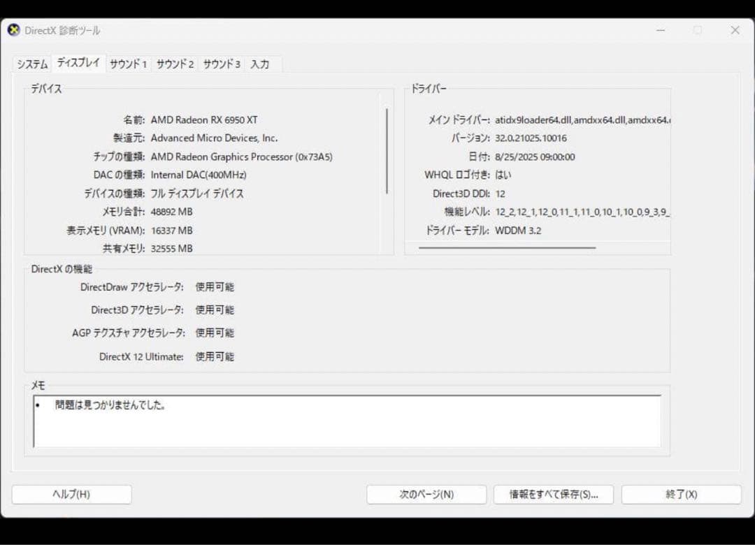The height and width of the screenshot is (545, 755).
Task: Advance with the 次のページ(N) button
Action: (426, 494)
